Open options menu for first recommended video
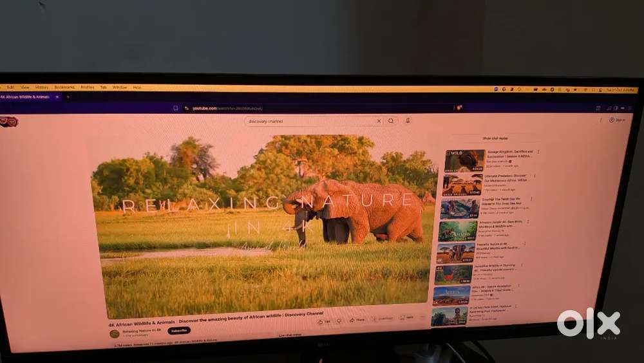644x363 pixels. [538, 152]
